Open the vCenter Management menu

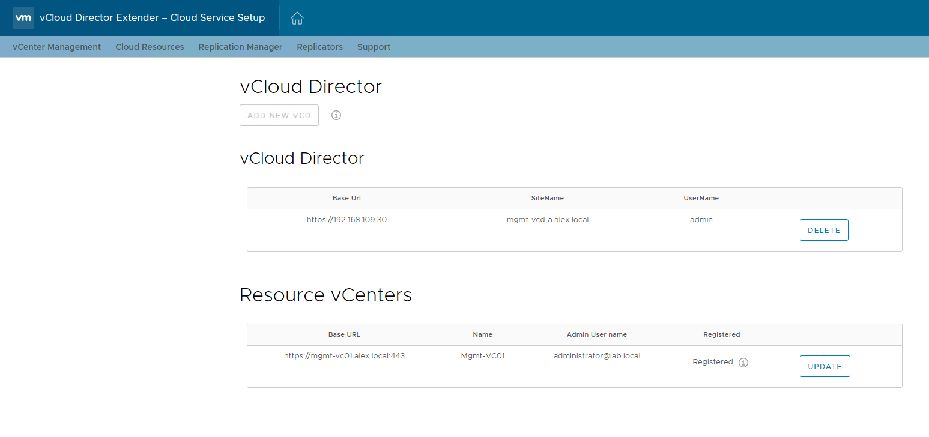click(x=56, y=47)
